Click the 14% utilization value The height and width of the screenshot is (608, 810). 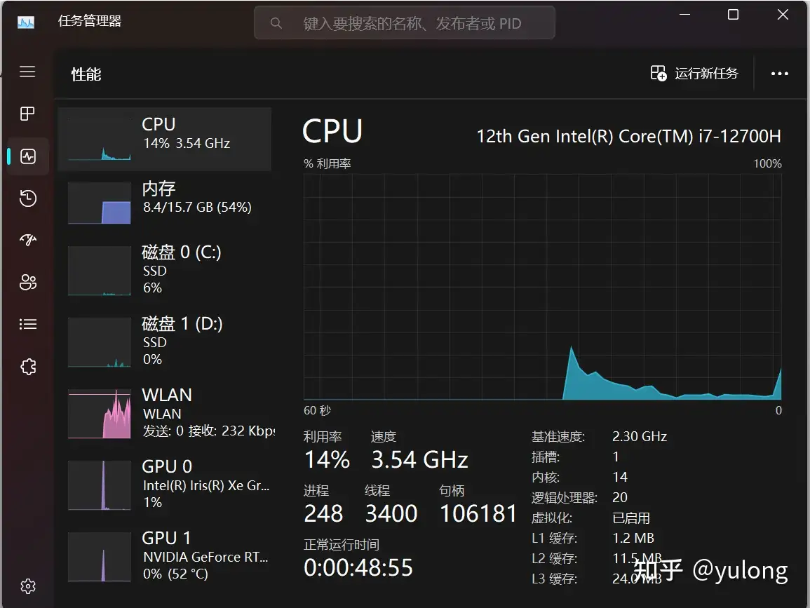pyautogui.click(x=327, y=460)
